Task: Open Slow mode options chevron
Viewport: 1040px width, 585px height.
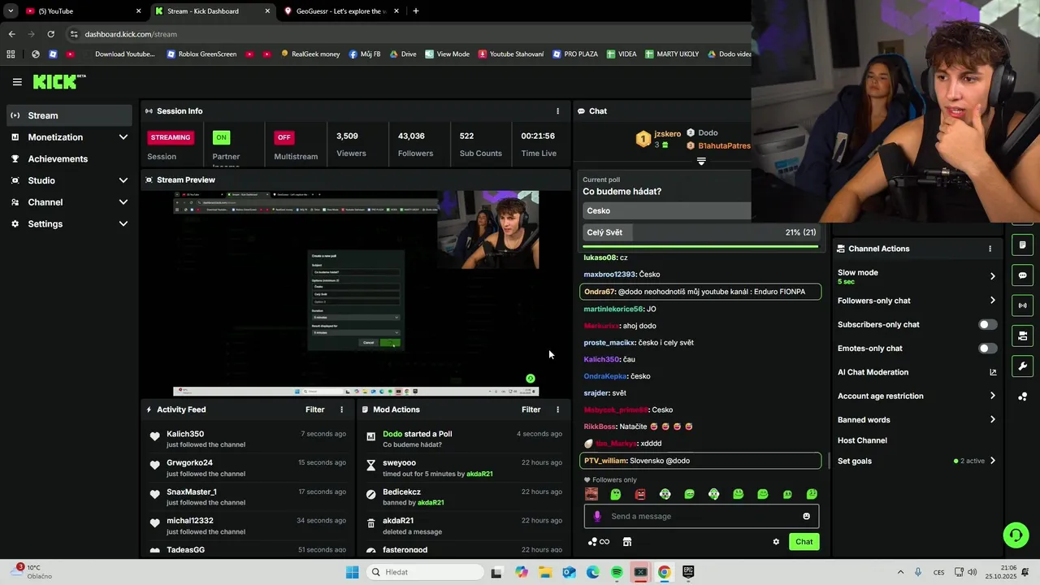Action: click(x=992, y=276)
